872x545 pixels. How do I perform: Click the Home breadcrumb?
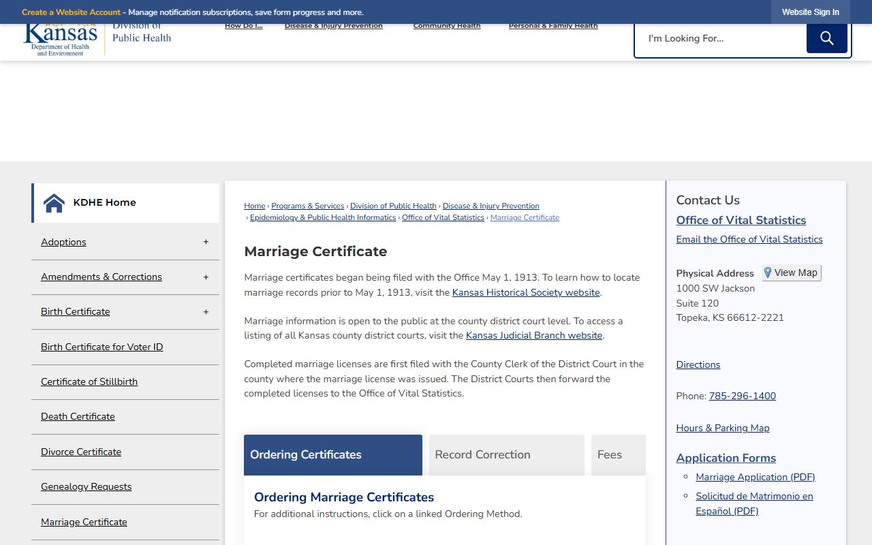[x=255, y=206]
